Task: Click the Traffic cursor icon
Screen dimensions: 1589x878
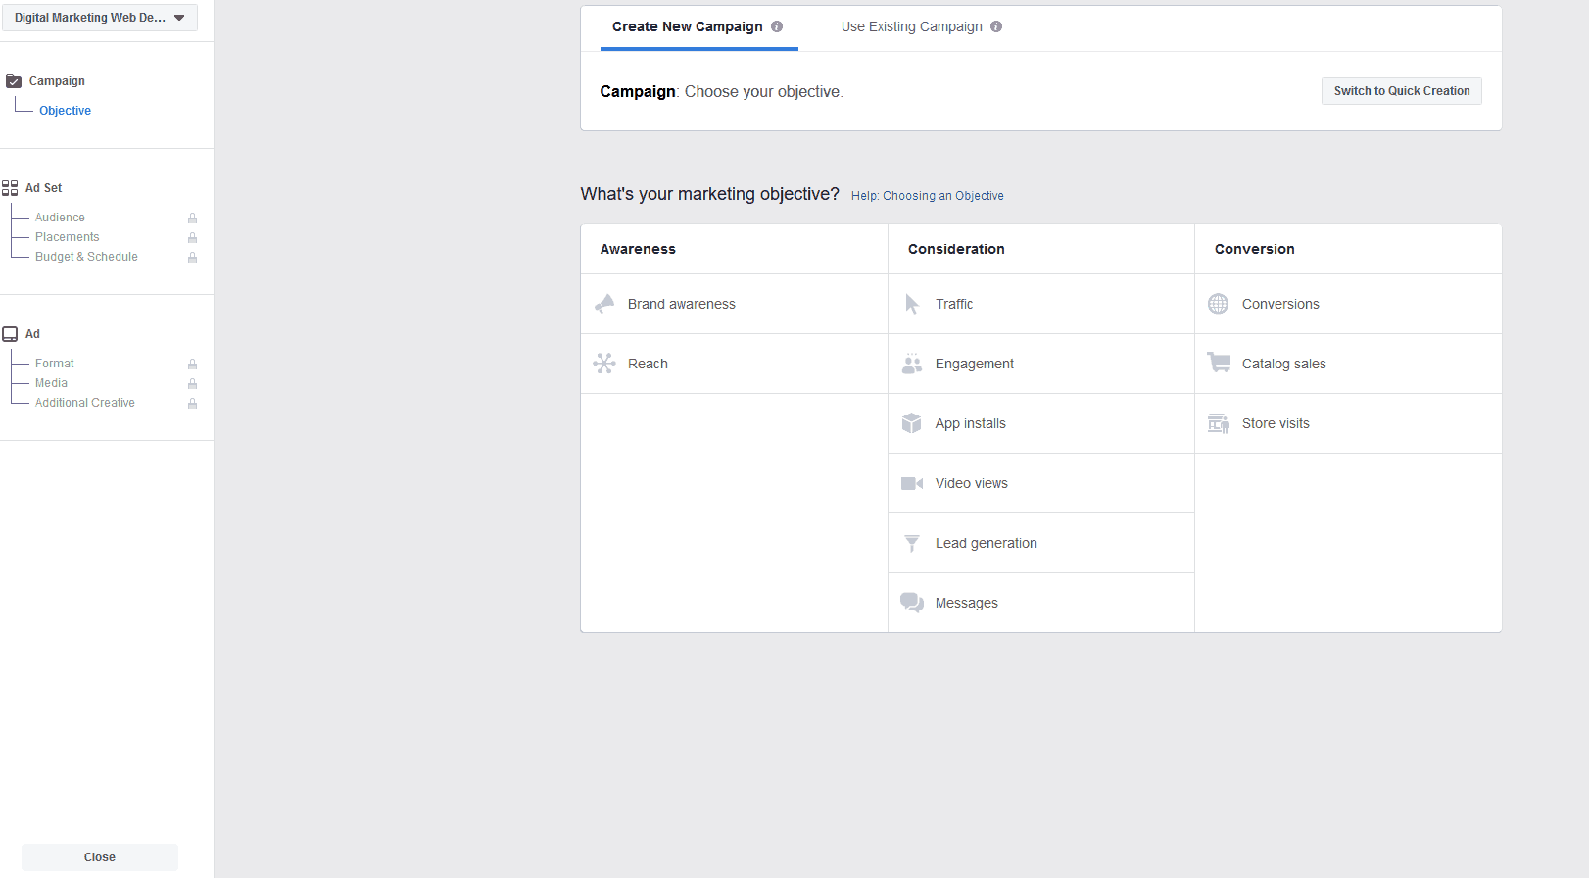Action: (912, 304)
